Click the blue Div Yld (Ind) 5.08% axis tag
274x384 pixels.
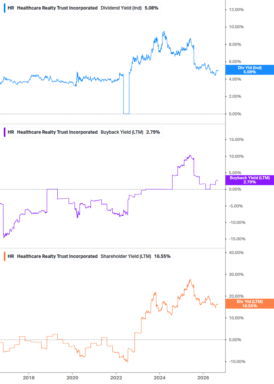[250, 70]
